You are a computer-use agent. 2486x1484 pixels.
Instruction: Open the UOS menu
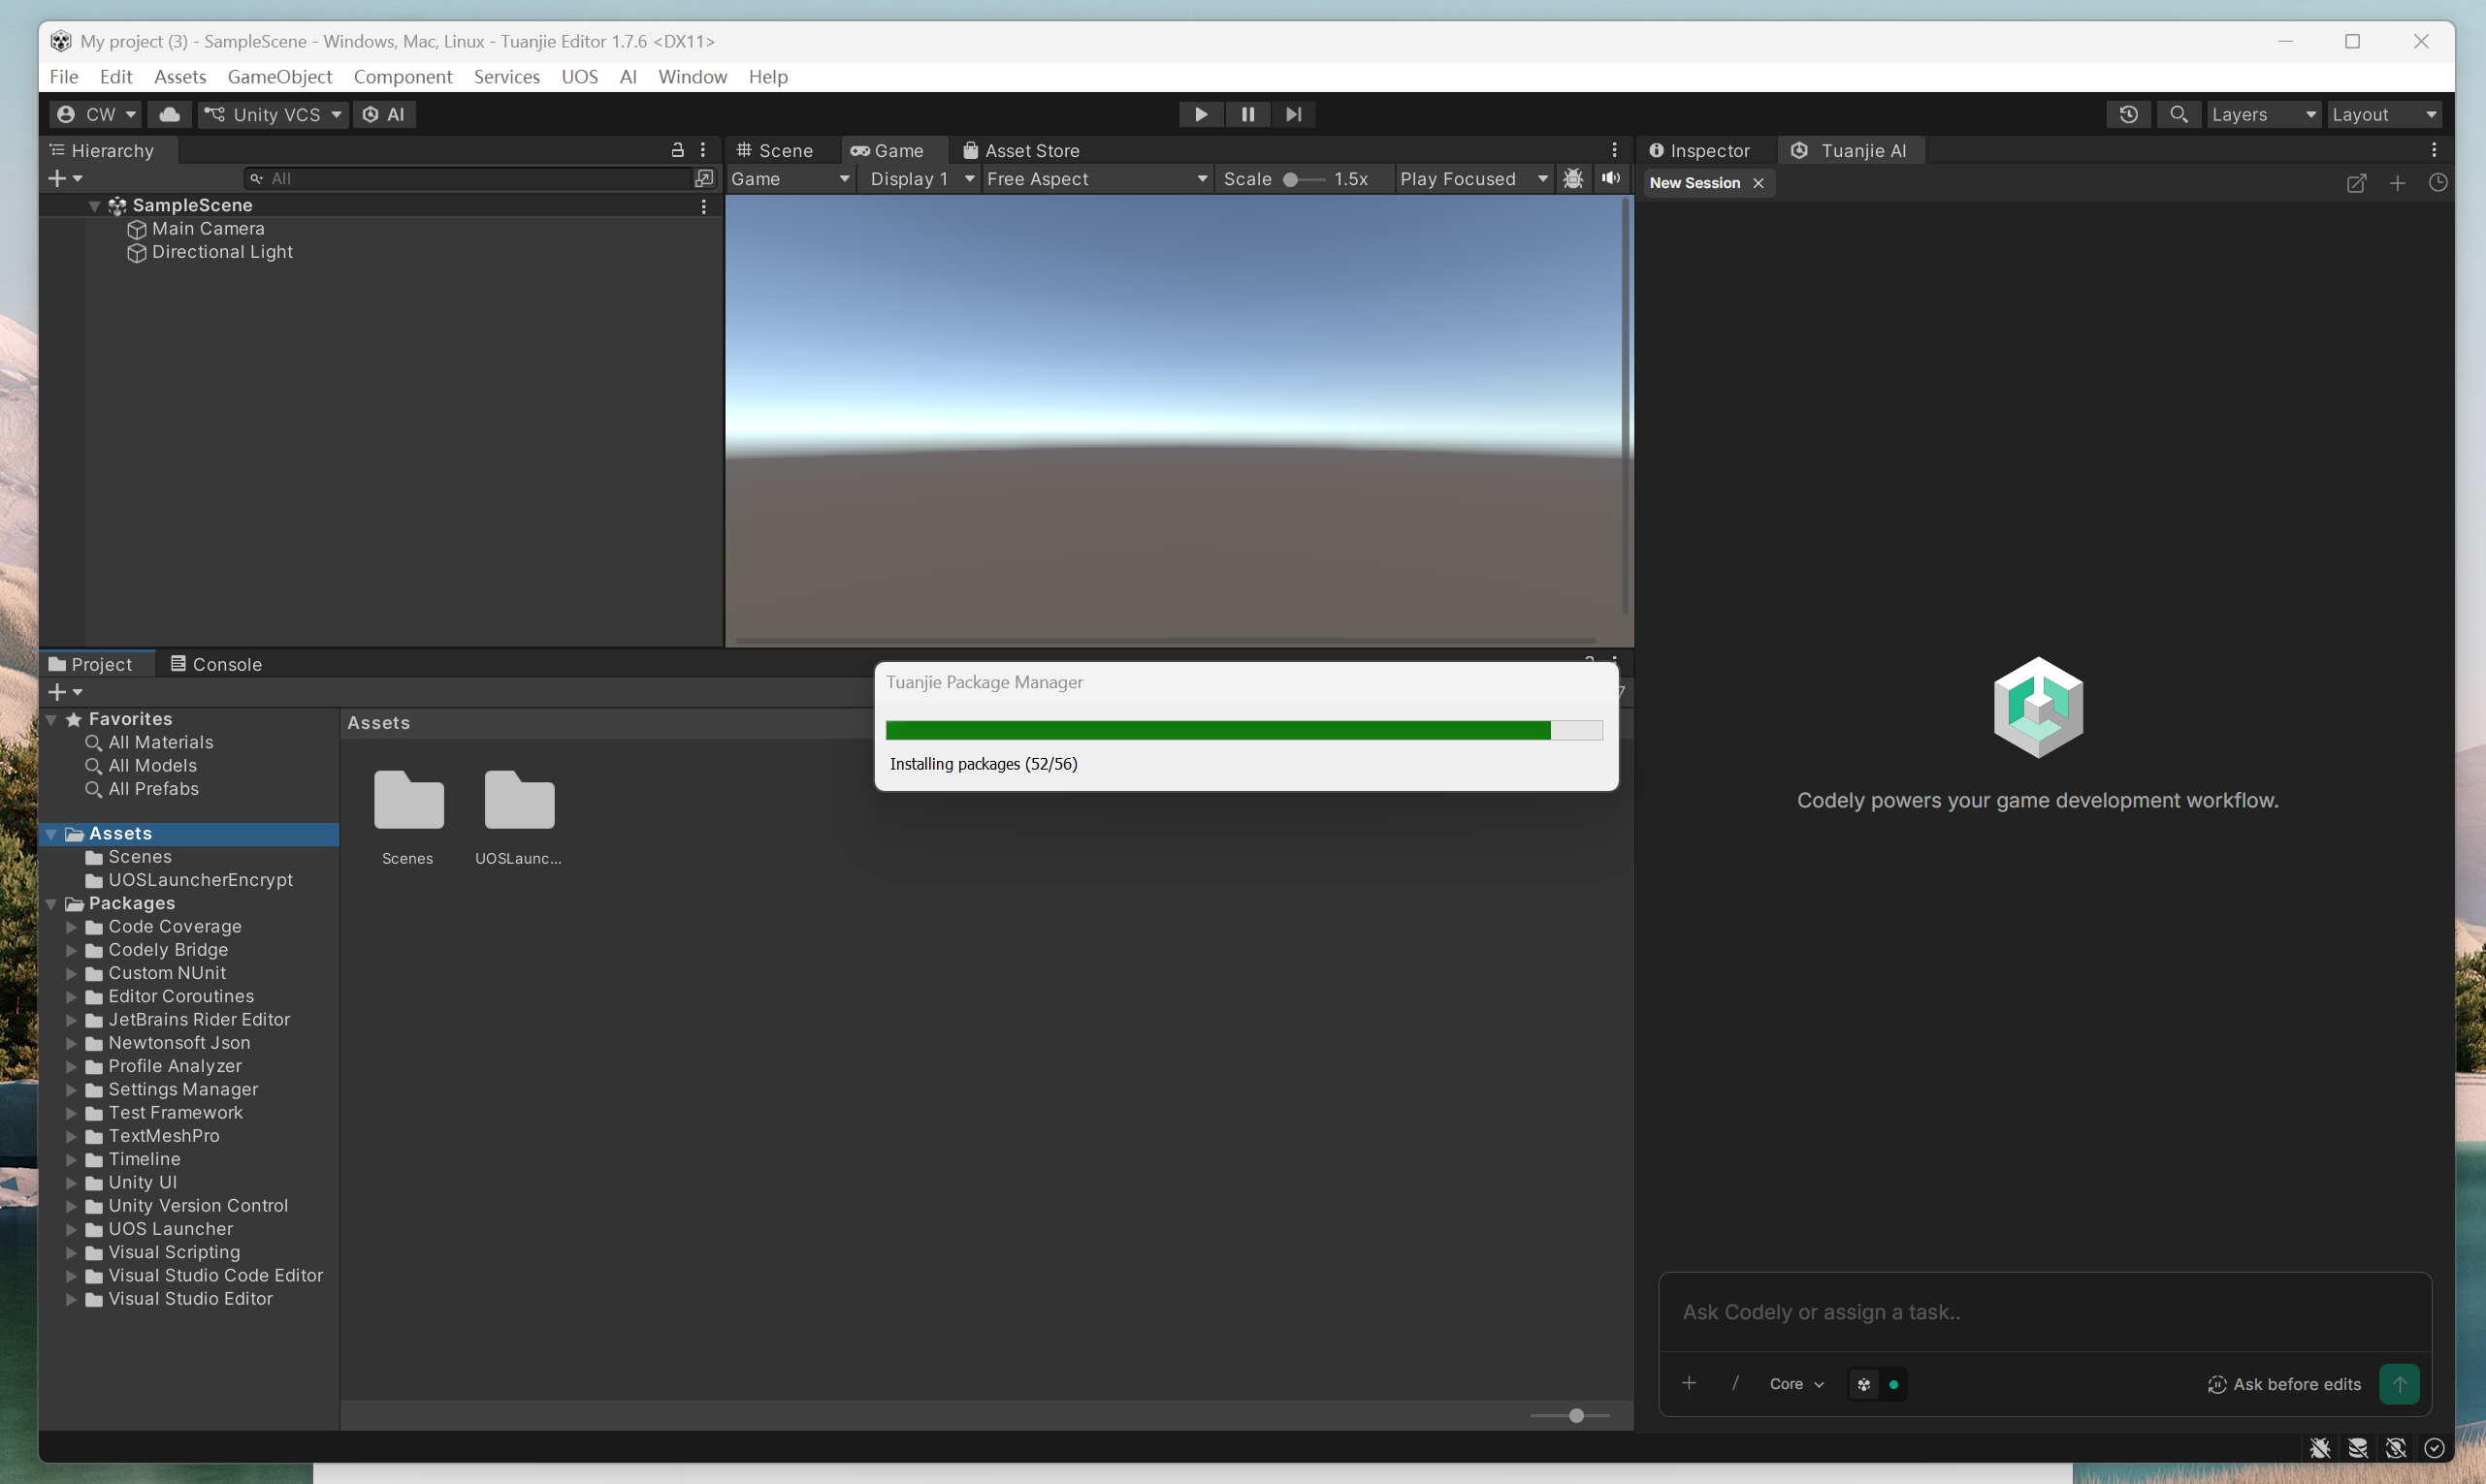(579, 77)
